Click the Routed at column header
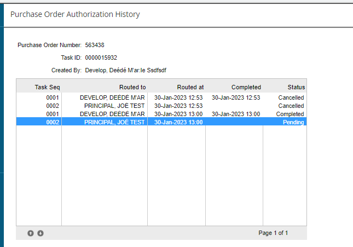The height and width of the screenshot is (247, 353). click(190, 87)
